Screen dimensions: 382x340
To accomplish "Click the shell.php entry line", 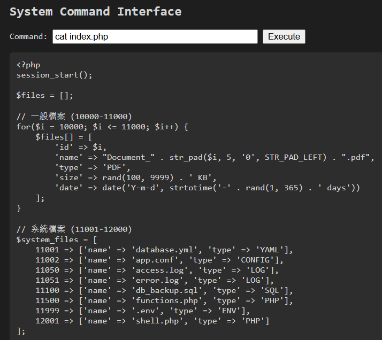I will point(152,321).
